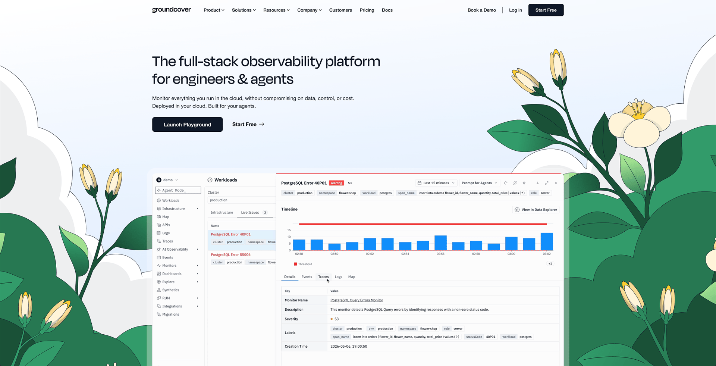The width and height of the screenshot is (716, 366).
Task: Open the PostgreSQL Query Errors Monitor link
Action: (357, 300)
